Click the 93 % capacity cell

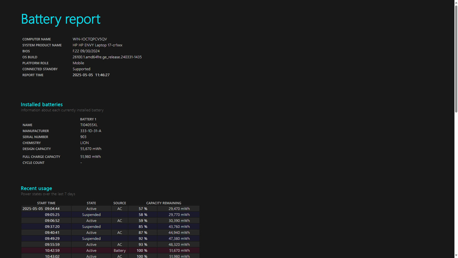click(143, 245)
